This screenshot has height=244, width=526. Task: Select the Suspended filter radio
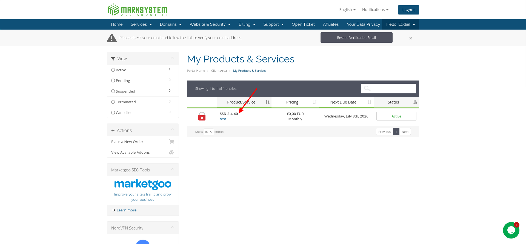tap(113, 91)
